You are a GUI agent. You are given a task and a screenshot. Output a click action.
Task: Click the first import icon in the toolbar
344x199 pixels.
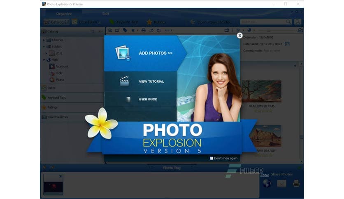[110, 30]
